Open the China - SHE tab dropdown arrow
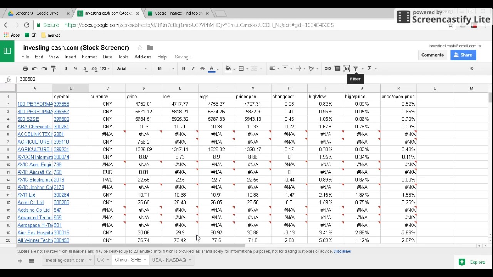Screen dimensions: 493x277 (145, 260)
